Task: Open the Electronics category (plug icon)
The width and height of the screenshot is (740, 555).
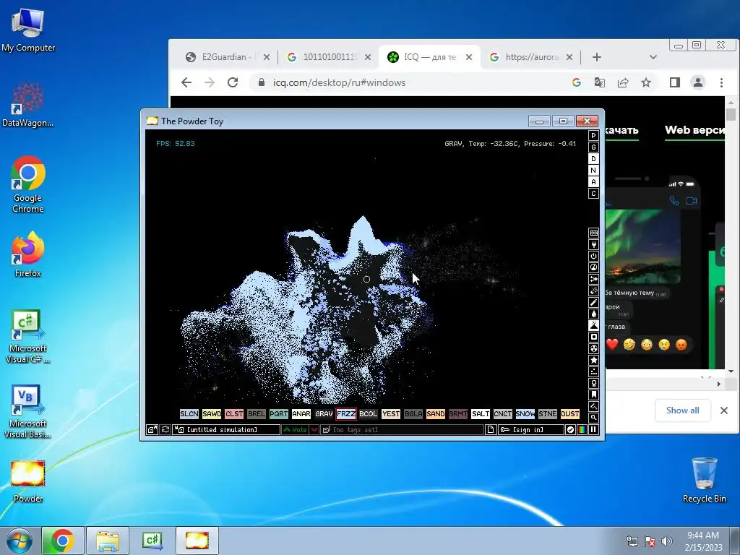Action: tap(594, 244)
